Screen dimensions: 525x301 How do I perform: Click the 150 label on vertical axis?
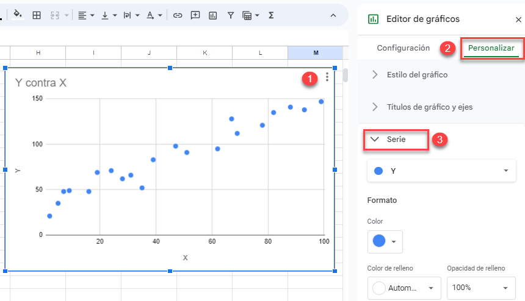click(37, 98)
